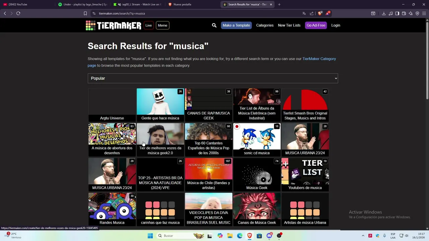Open the media playlist music note icon

[390, 13]
